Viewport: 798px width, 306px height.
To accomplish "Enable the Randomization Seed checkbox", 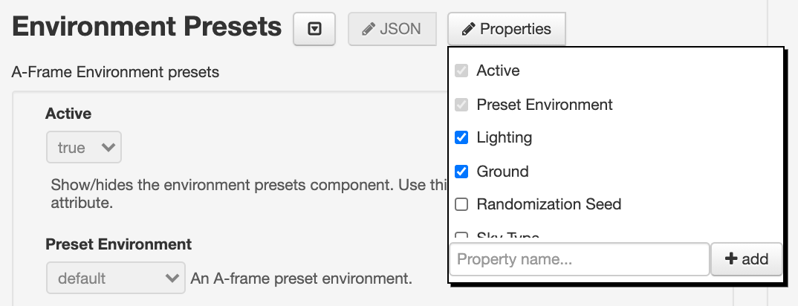I will tap(461, 204).
